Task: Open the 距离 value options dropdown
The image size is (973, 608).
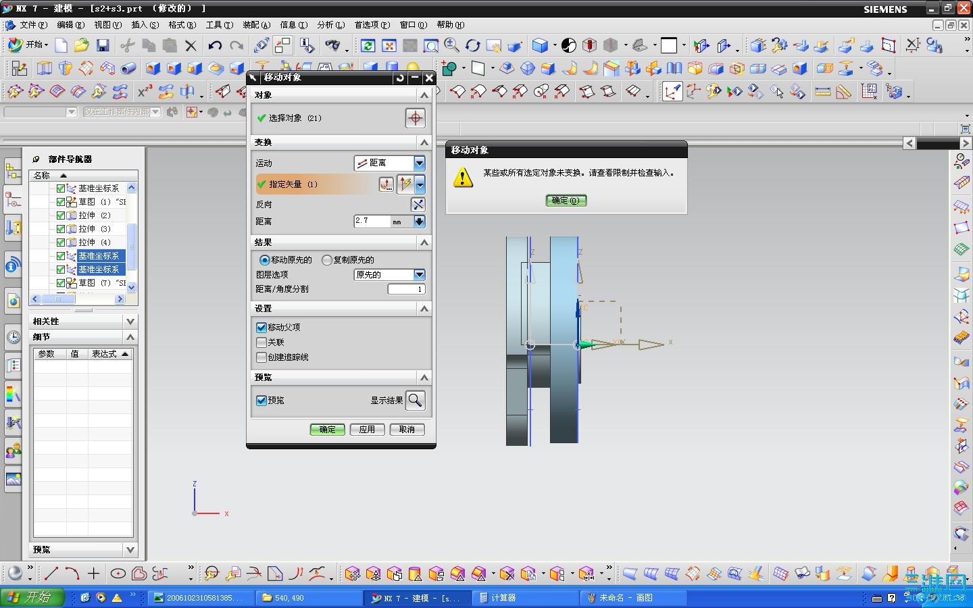Action: pos(420,222)
